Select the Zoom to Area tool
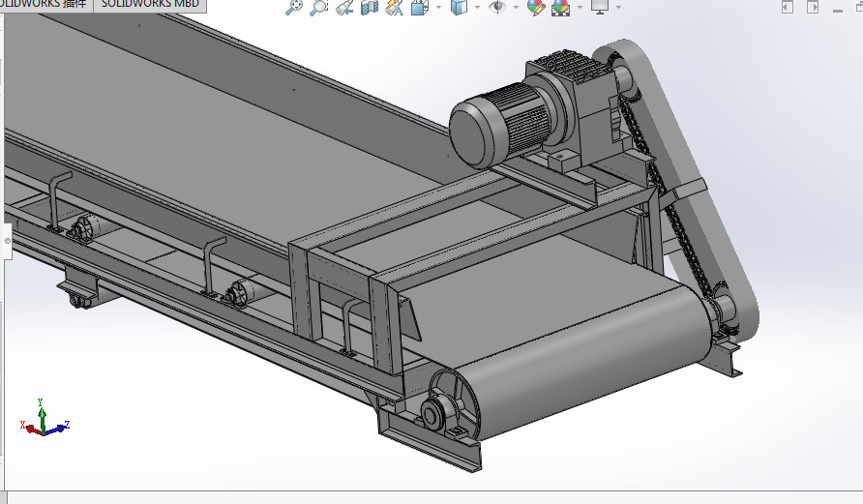The height and width of the screenshot is (504, 863). (318, 7)
